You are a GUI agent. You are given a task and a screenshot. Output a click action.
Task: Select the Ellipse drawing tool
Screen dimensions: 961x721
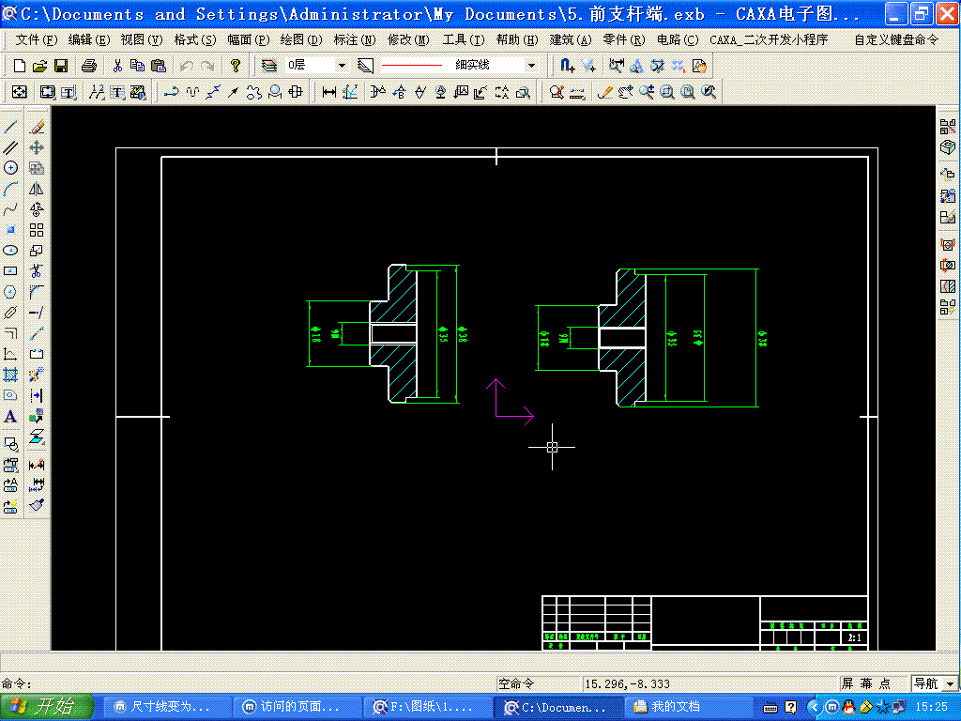click(x=10, y=251)
